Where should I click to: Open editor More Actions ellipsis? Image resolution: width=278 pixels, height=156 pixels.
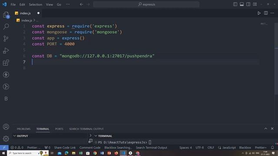272,13
